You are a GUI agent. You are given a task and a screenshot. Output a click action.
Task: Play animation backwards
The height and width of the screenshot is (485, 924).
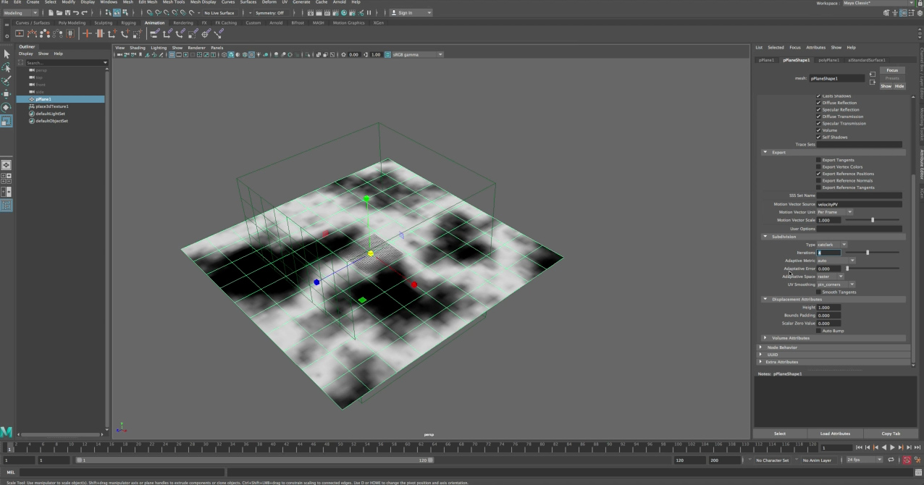tap(884, 447)
